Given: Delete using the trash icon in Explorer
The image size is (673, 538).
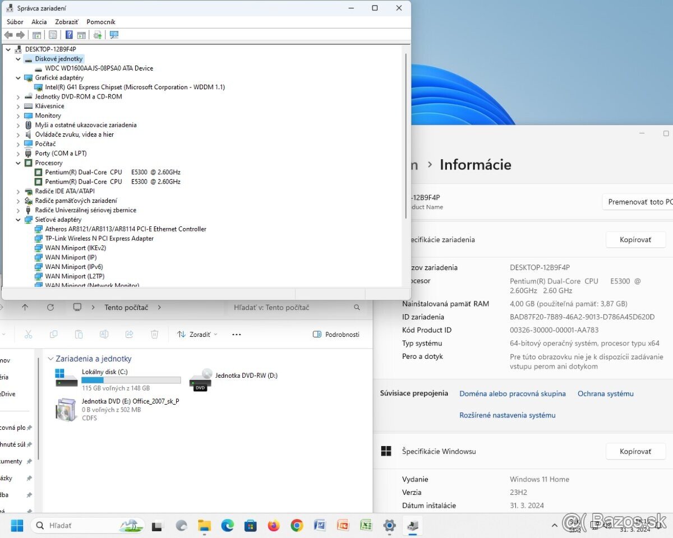Looking at the screenshot, I should pos(154,334).
